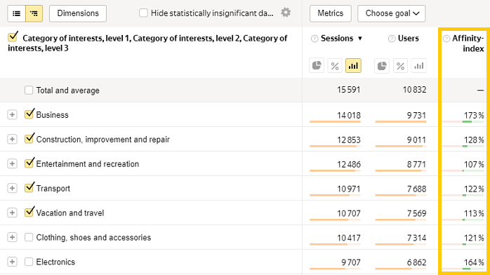Image resolution: width=490 pixels, height=275 pixels.
Task: Open the Dimensions button
Action: pos(78,13)
